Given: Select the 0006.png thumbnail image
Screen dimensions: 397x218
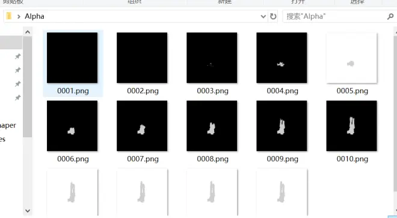Looking at the screenshot, I should click(72, 126).
